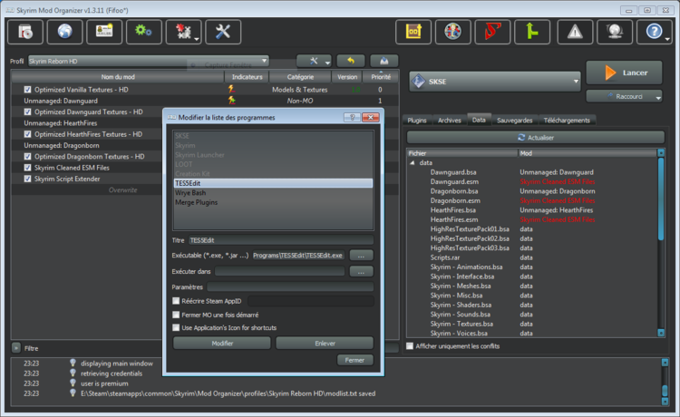Open the blue question mark help icon
Screen dimensions: 680x417
(x=654, y=32)
